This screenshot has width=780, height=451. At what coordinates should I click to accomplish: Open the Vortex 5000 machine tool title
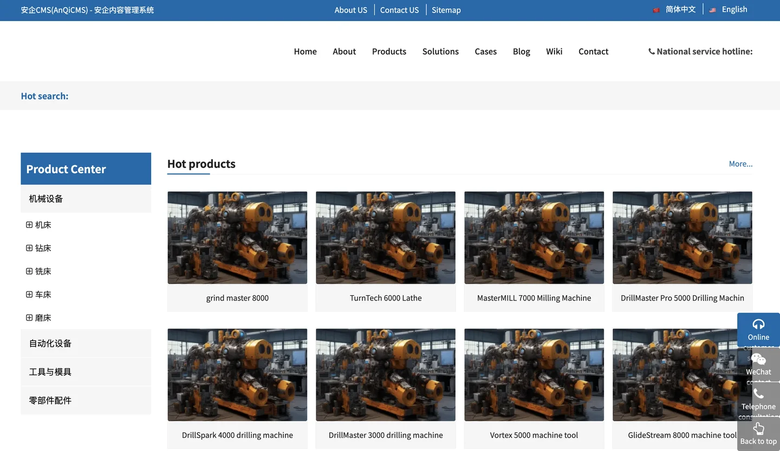click(x=534, y=435)
